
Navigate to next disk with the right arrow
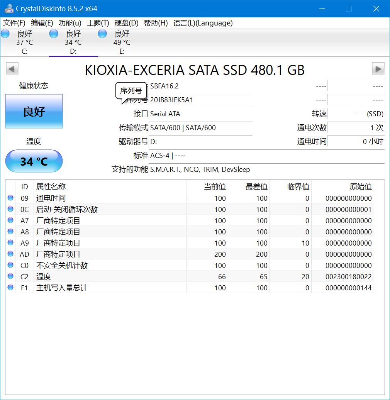[x=378, y=68]
